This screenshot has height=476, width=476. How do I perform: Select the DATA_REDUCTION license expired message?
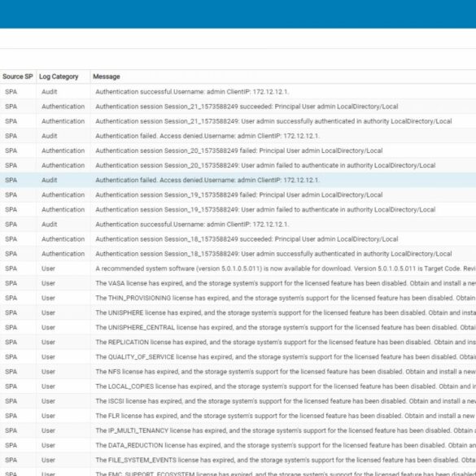(286, 445)
